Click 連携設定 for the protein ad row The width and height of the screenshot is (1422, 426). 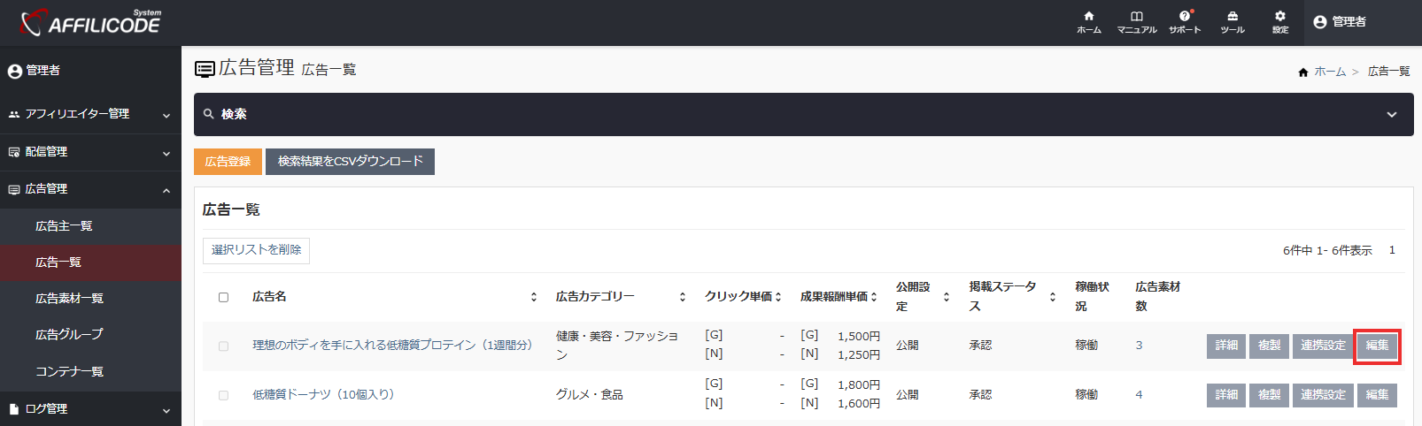[1323, 346]
